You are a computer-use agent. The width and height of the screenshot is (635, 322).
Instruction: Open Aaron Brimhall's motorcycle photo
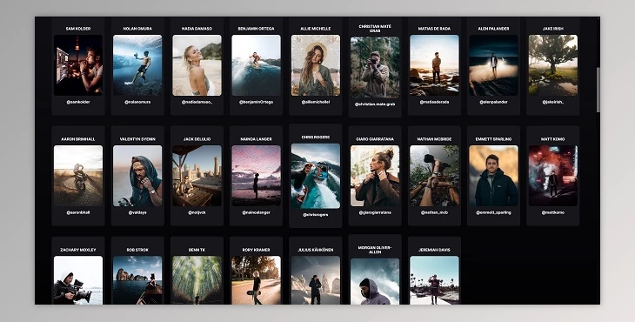[x=78, y=176]
